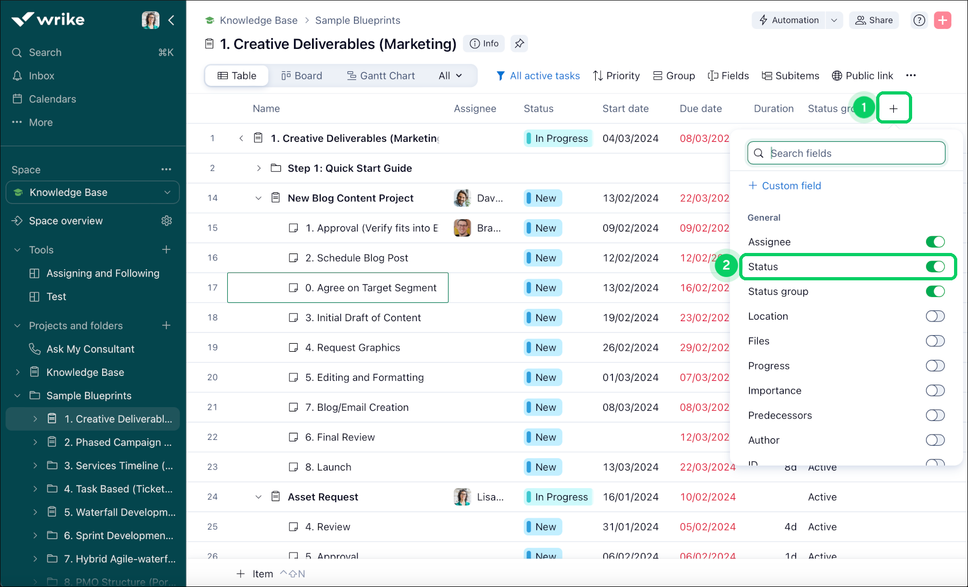Click the Custom field link

pos(785,186)
